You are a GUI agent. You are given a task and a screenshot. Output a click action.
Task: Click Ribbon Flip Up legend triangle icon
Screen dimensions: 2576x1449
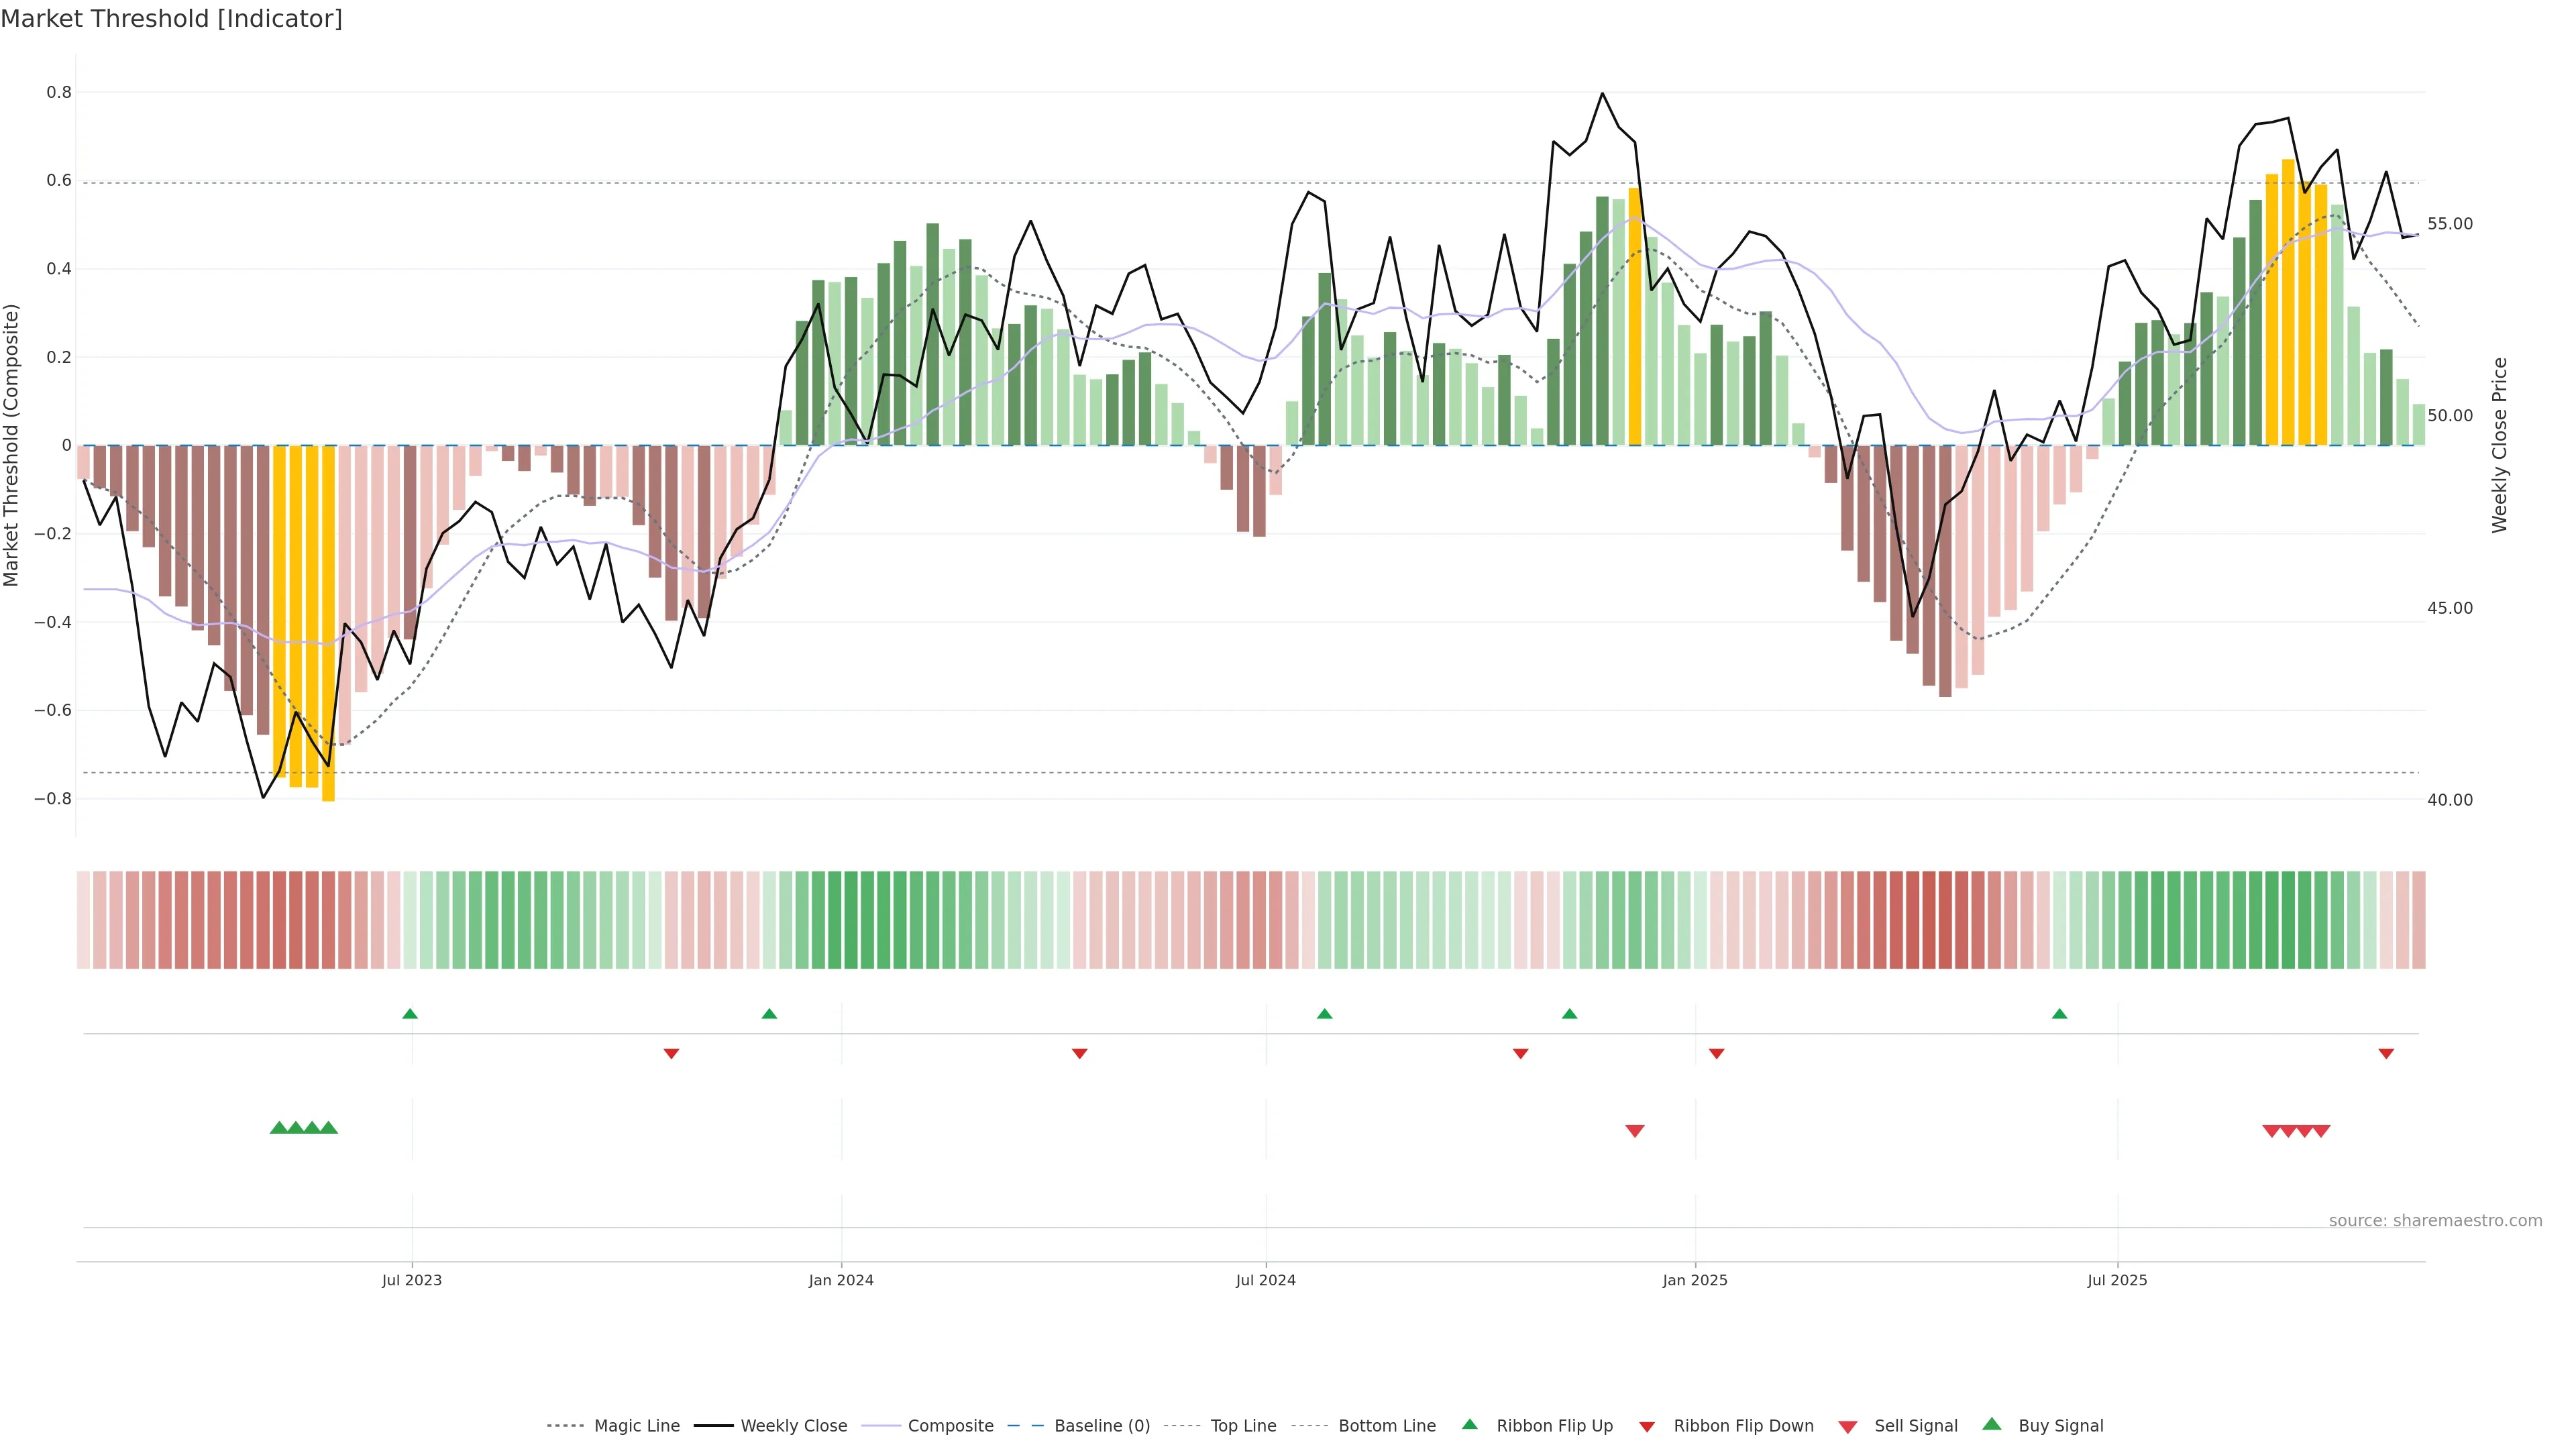tap(1470, 1425)
